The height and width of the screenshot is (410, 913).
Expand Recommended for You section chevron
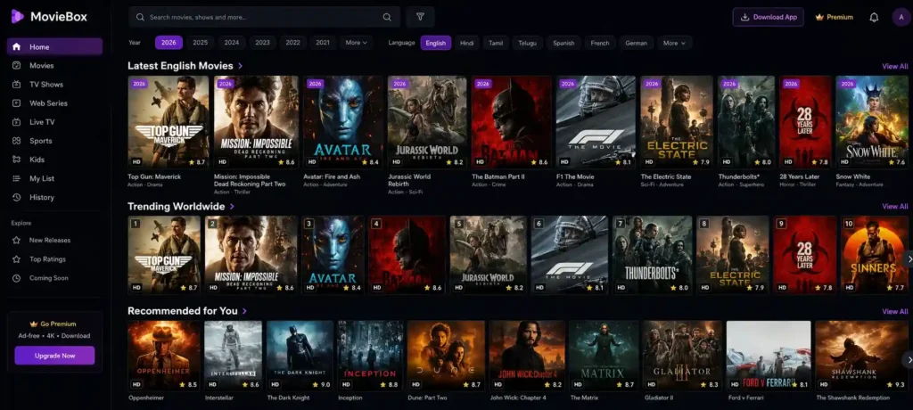[244, 311]
